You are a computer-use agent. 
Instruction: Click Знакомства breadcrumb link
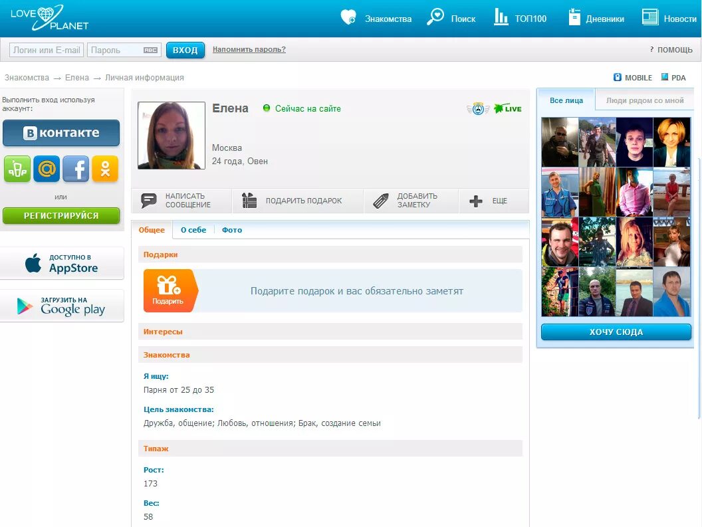point(27,78)
